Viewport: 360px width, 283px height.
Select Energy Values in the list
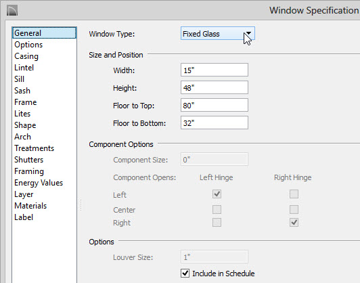point(39,183)
